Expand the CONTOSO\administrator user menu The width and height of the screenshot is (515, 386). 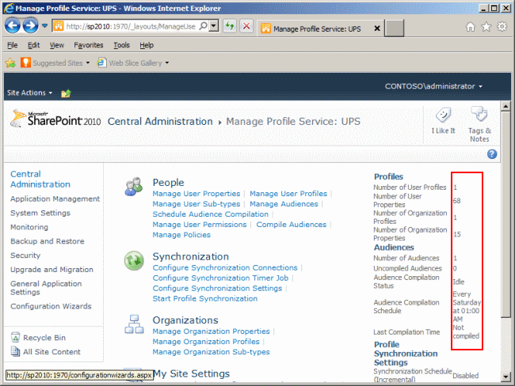(x=433, y=86)
